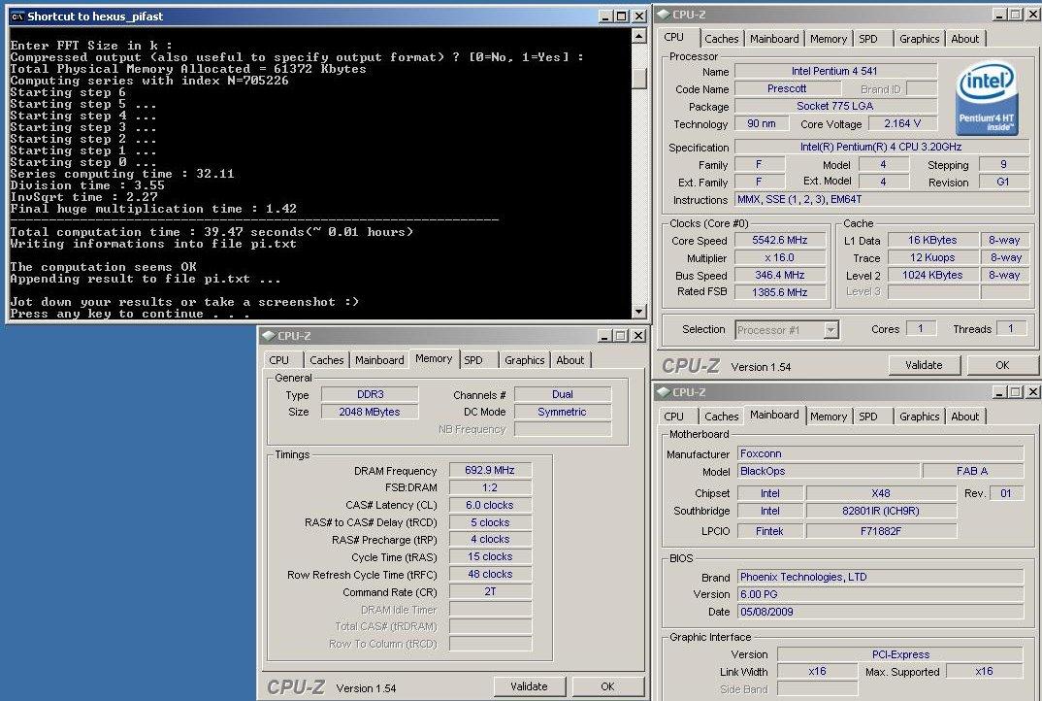Screen dimensions: 1042x701
Task: Open the Processor #1 selection dropdown
Action: [x=830, y=330]
